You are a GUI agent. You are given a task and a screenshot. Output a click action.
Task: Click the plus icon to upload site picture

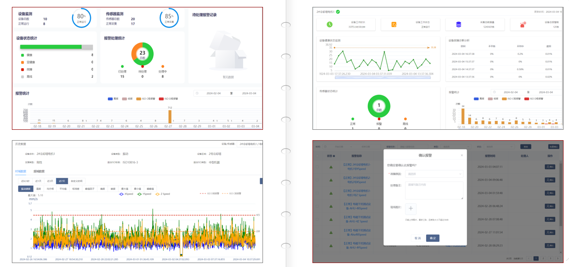[x=411, y=209]
